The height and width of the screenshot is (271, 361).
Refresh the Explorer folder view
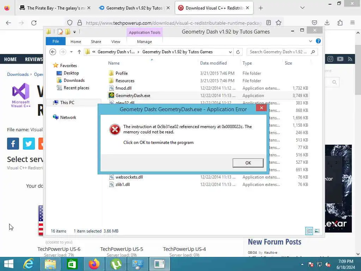(238, 52)
